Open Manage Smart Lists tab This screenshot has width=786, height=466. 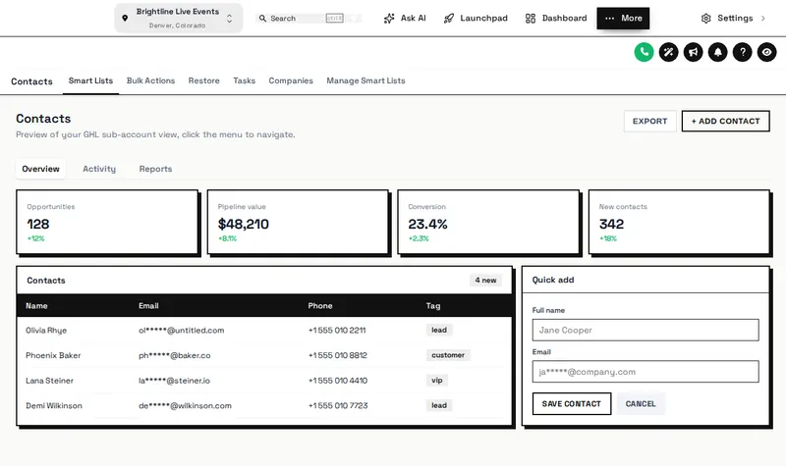[365, 80]
